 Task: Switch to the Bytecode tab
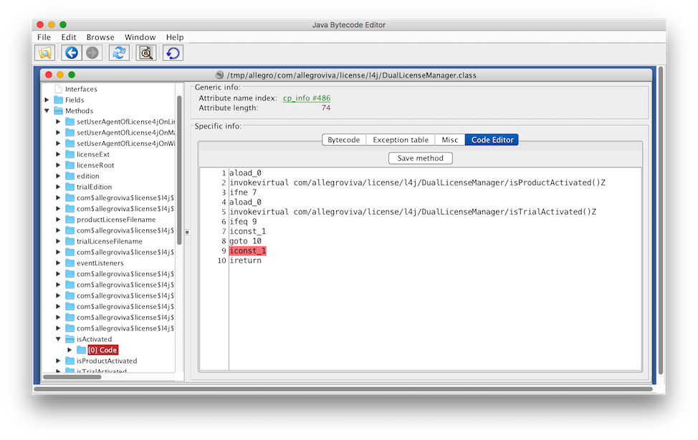tap(344, 140)
